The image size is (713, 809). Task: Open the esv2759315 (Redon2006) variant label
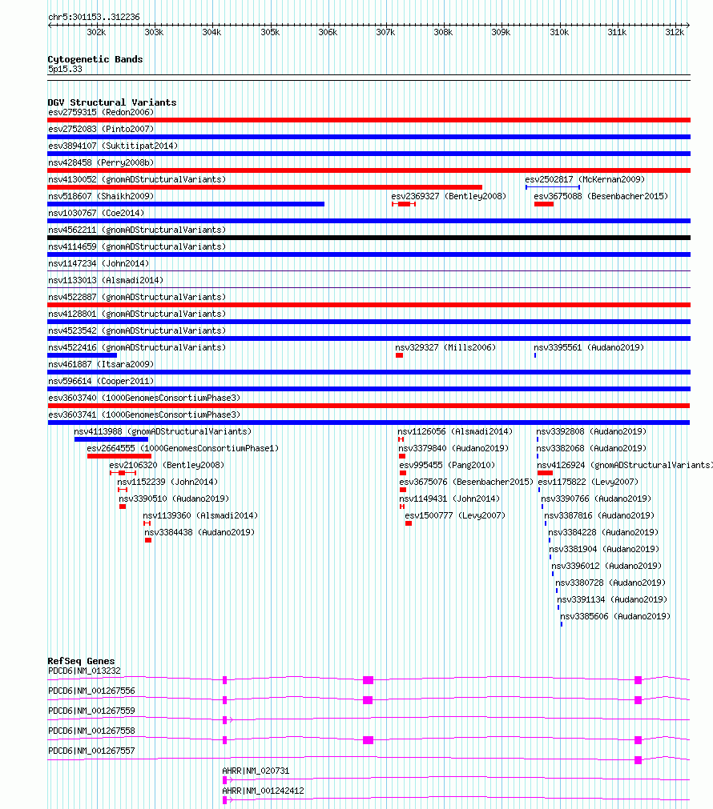tap(101, 112)
